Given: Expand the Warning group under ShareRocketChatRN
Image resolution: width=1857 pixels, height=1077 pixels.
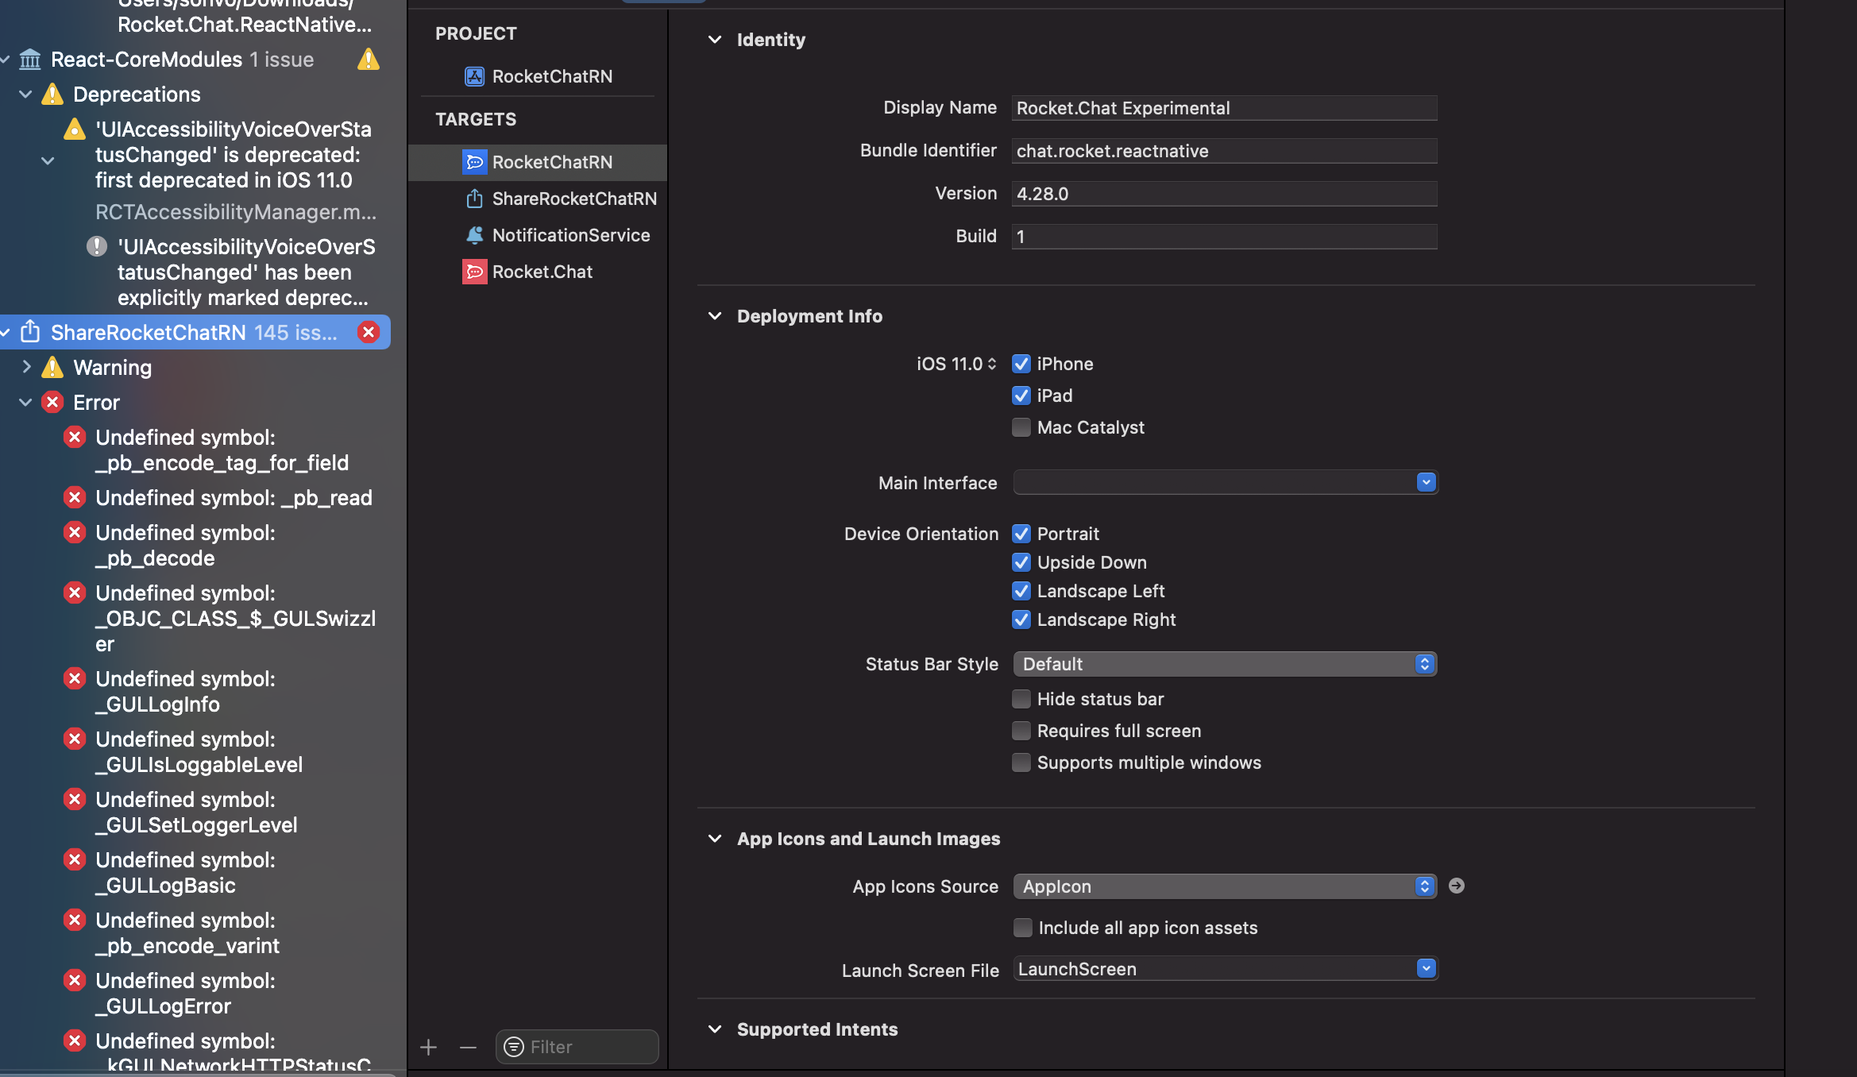Looking at the screenshot, I should coord(29,367).
